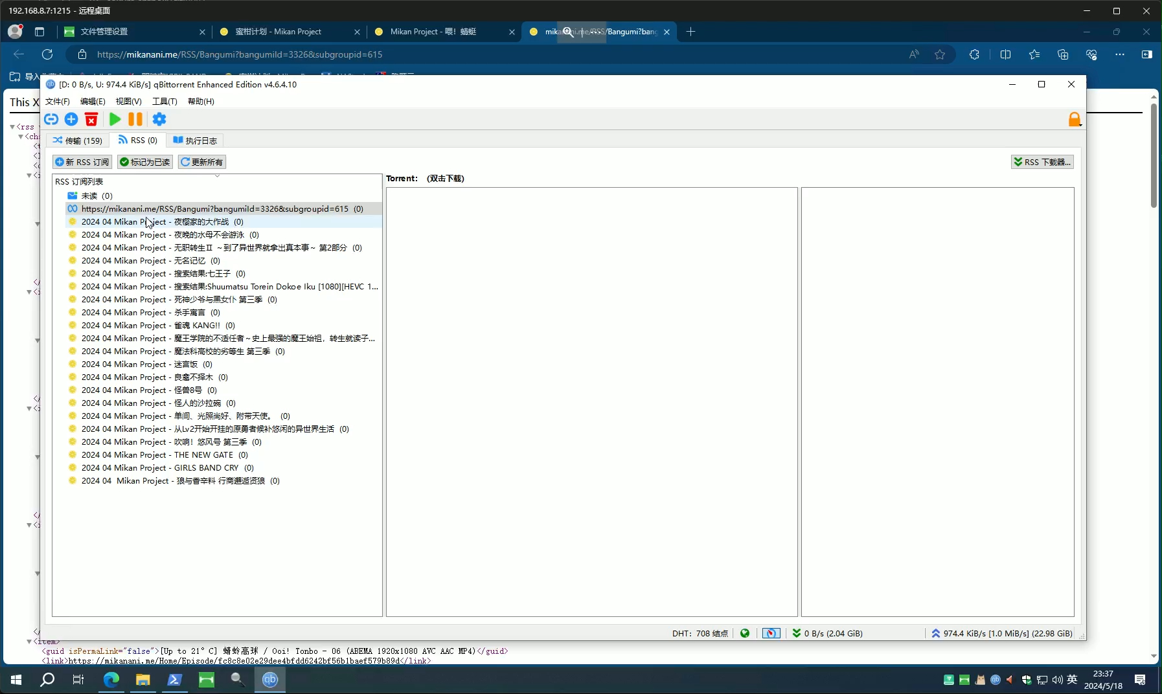Select feed 怪兽8号
Image resolution: width=1162 pixels, height=694 pixels.
(223, 390)
